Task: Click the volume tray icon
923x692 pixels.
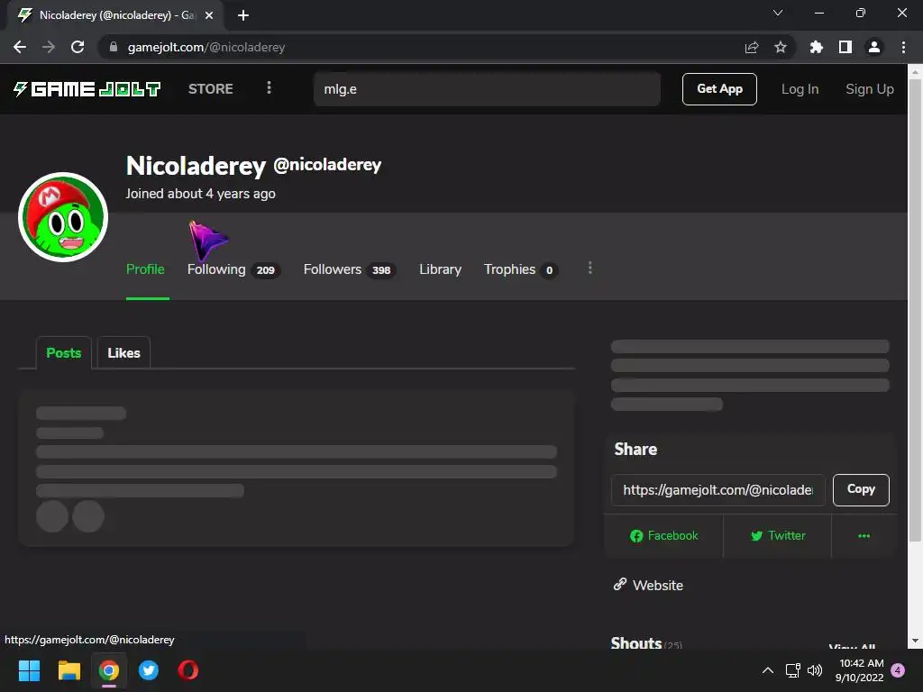Action: pos(815,670)
